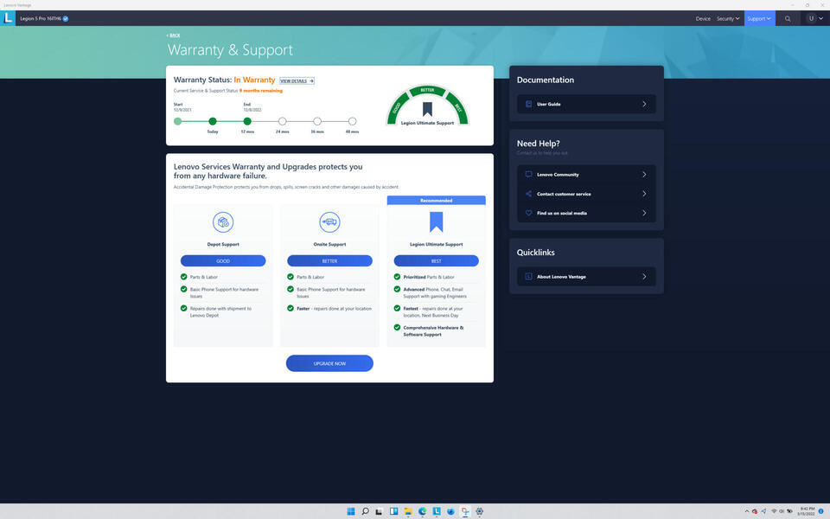This screenshot has height=519, width=830.
Task: Click the warranty Start timeline dot
Action: click(178, 121)
